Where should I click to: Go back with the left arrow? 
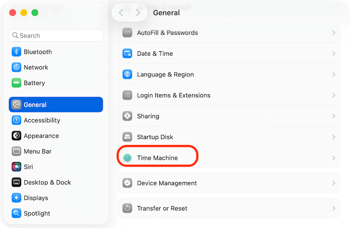click(121, 13)
